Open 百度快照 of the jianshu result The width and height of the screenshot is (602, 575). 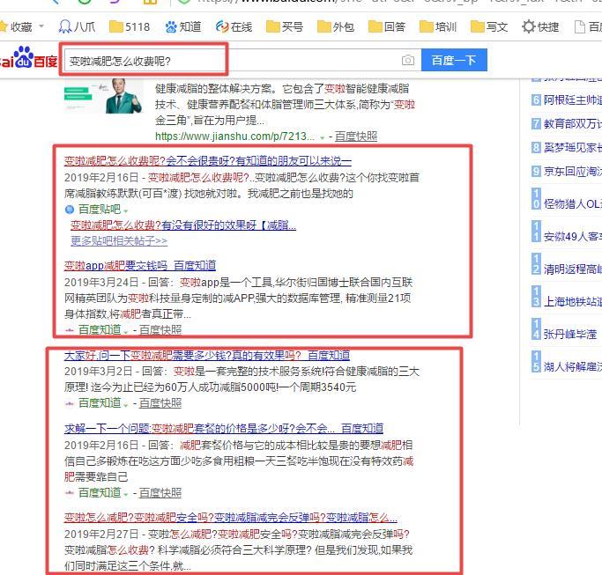(x=356, y=136)
